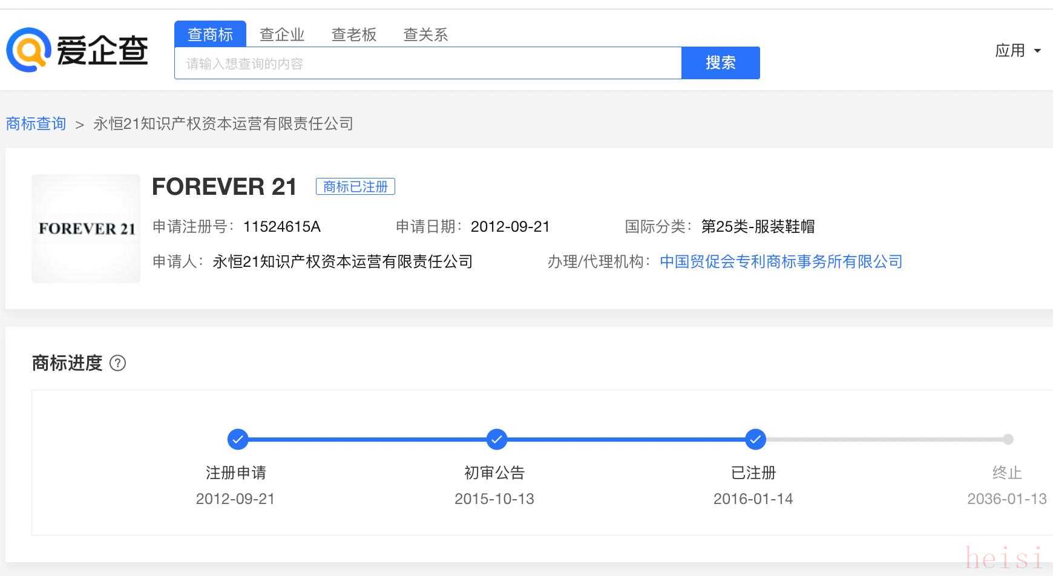This screenshot has width=1053, height=576.
Task: Click the 爱企查 logo
Action: [77, 50]
